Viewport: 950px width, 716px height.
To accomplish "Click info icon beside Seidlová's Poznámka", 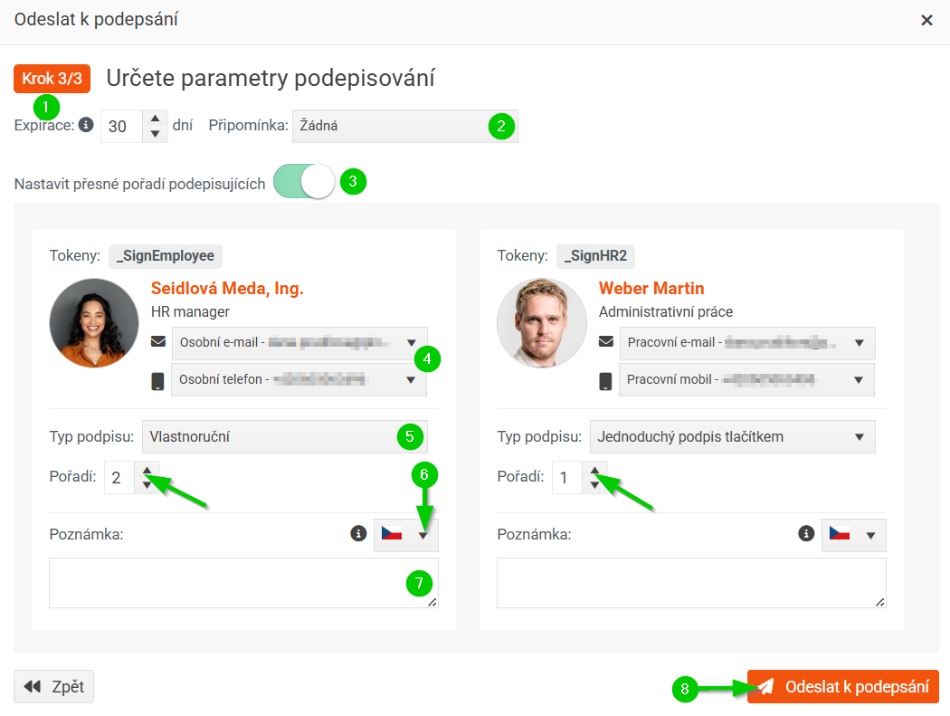I will (x=358, y=533).
